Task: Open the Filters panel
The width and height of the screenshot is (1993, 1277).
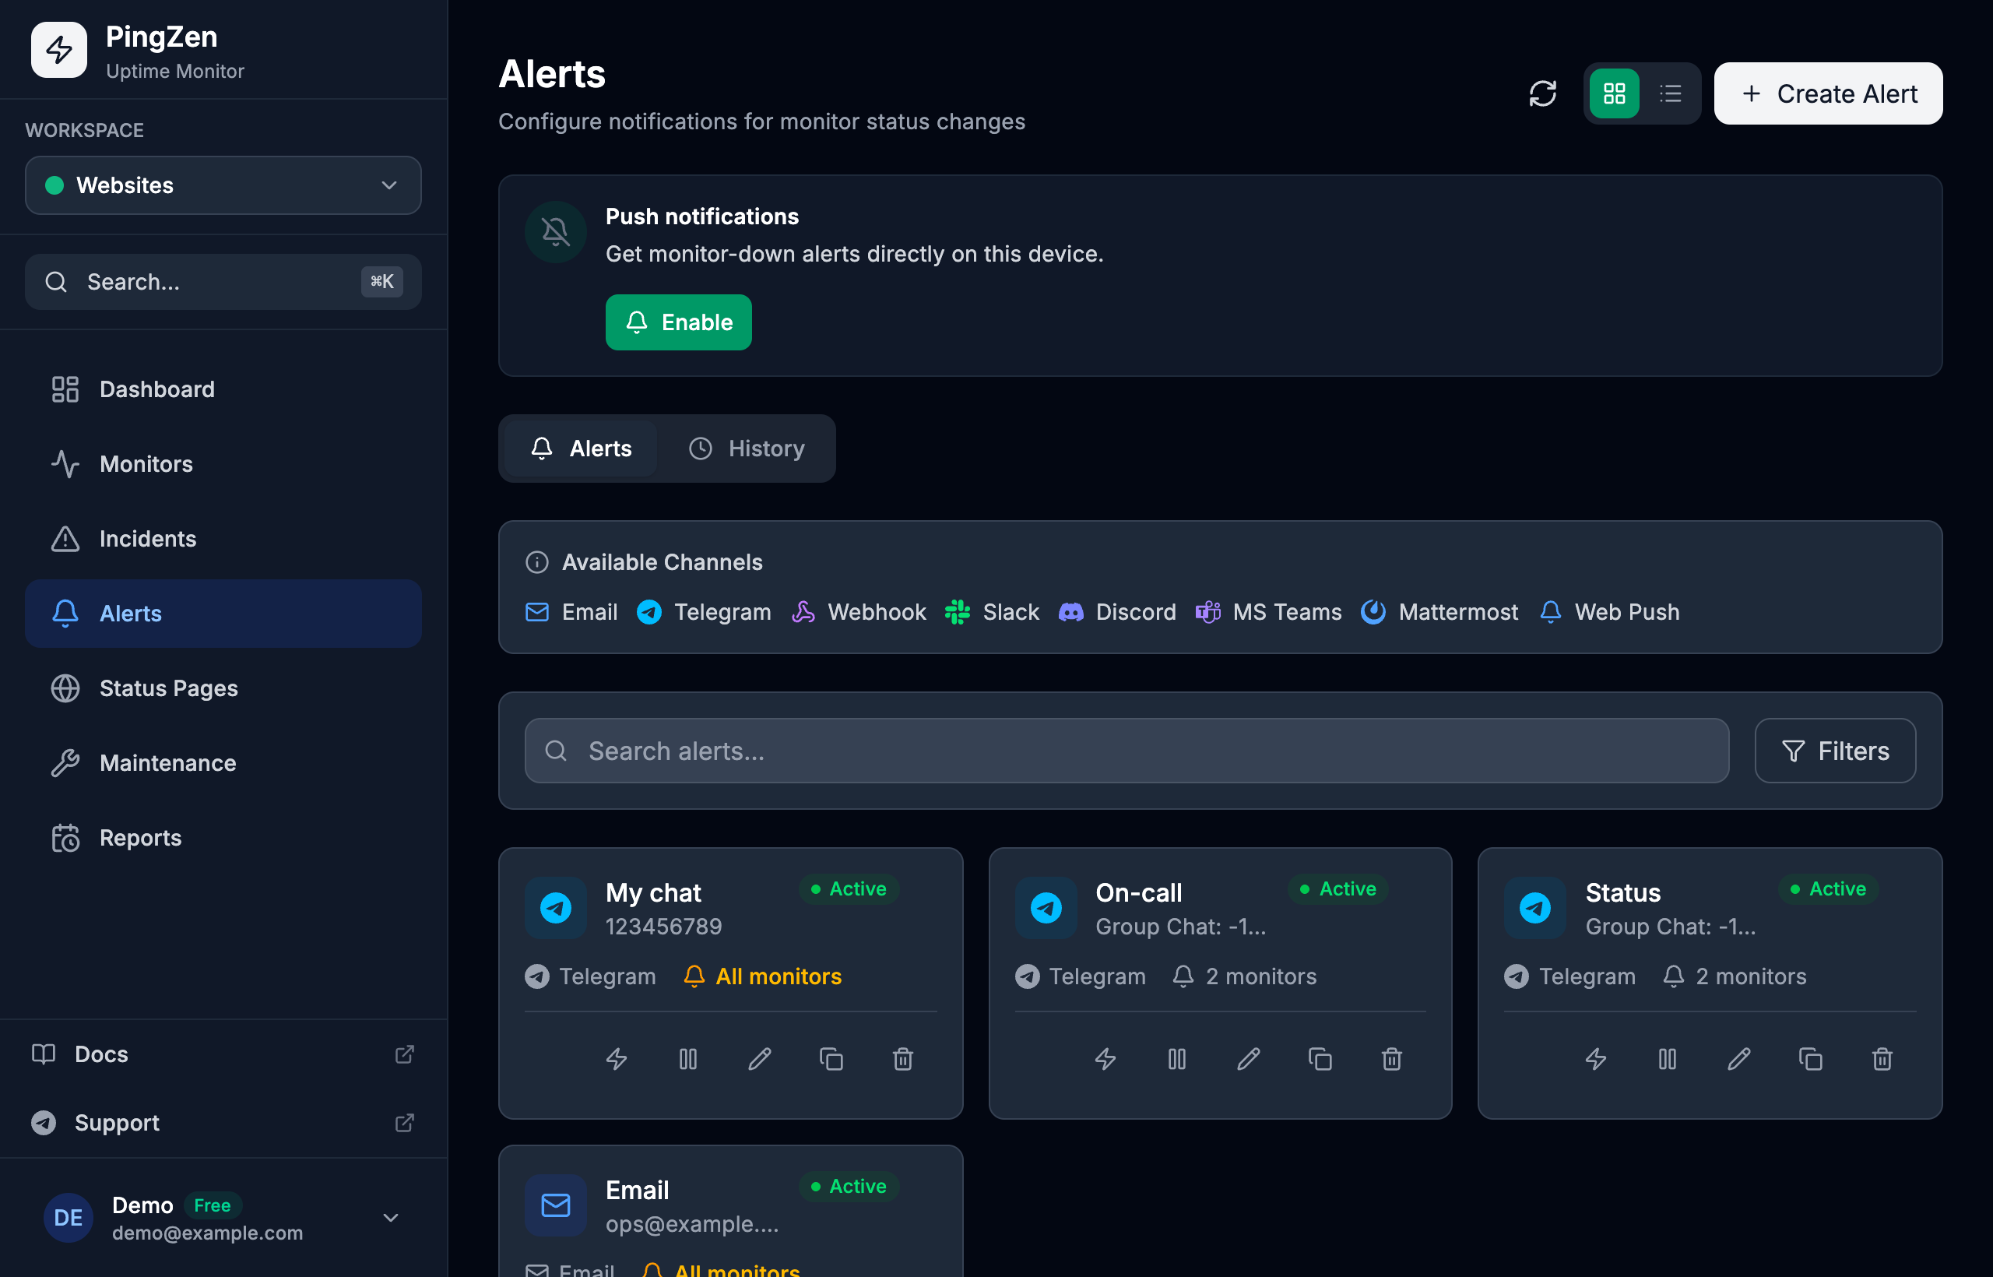Action: tap(1834, 751)
